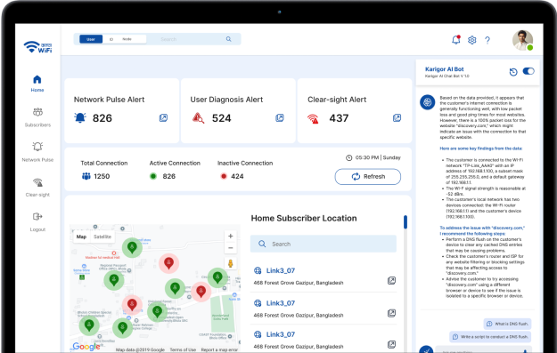Go to Subscribers section
The height and width of the screenshot is (353, 557).
pyautogui.click(x=37, y=117)
